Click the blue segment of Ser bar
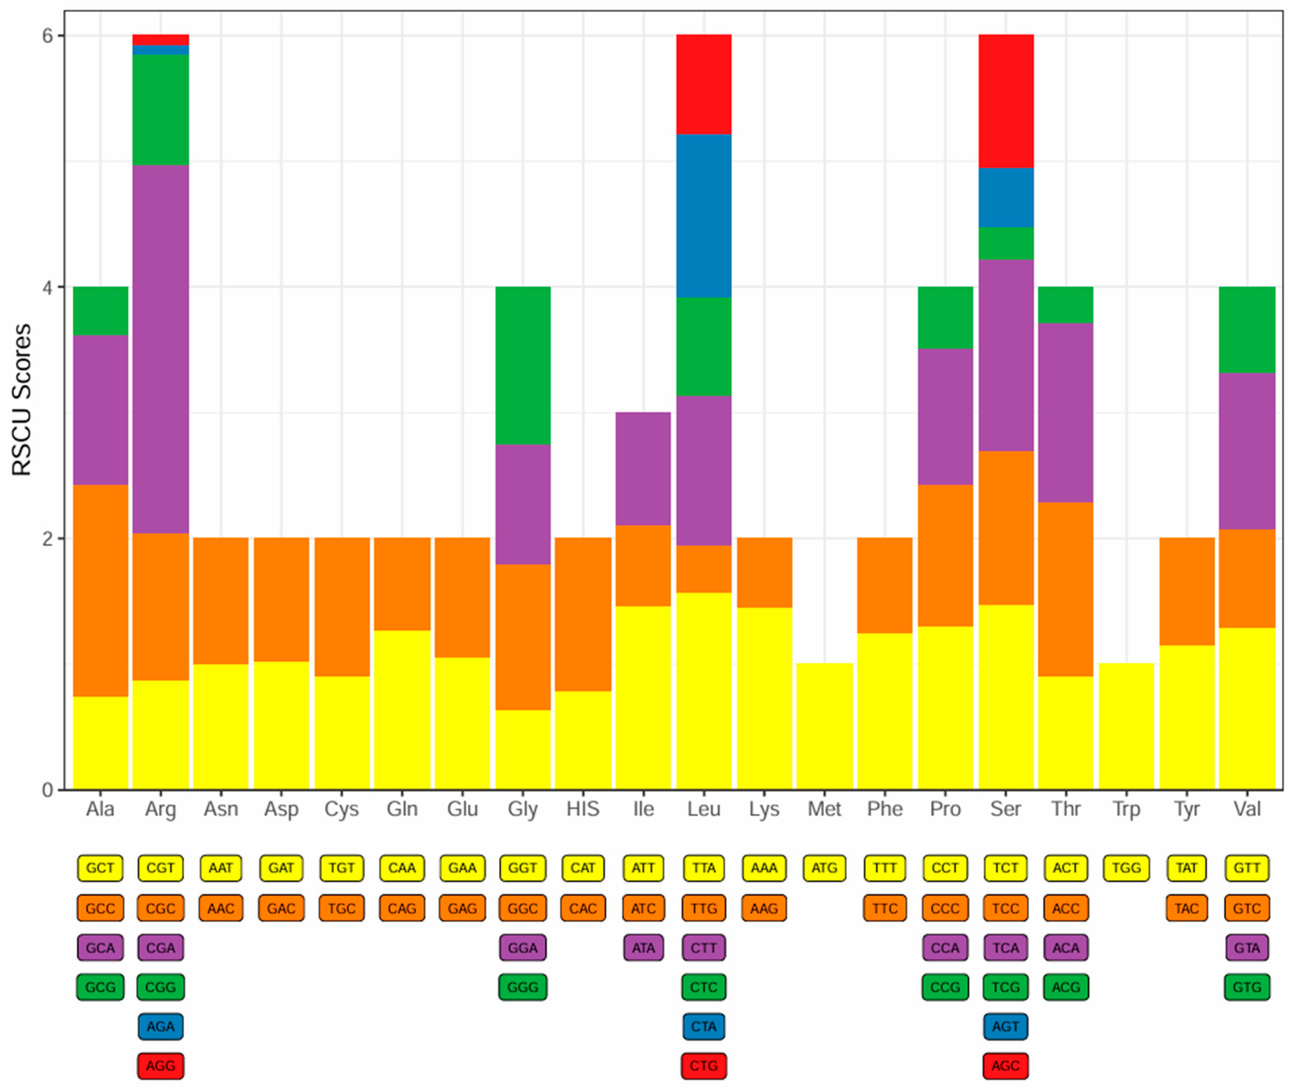 coord(1005,197)
